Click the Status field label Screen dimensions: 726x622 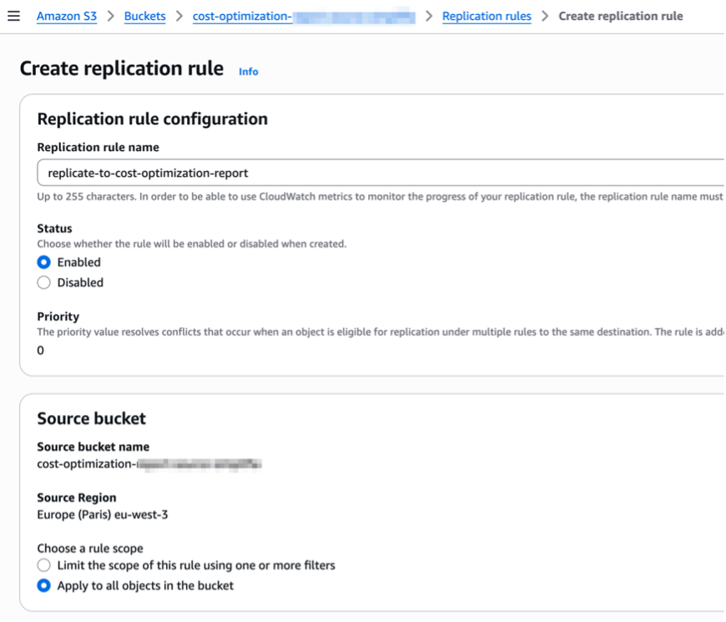click(54, 228)
